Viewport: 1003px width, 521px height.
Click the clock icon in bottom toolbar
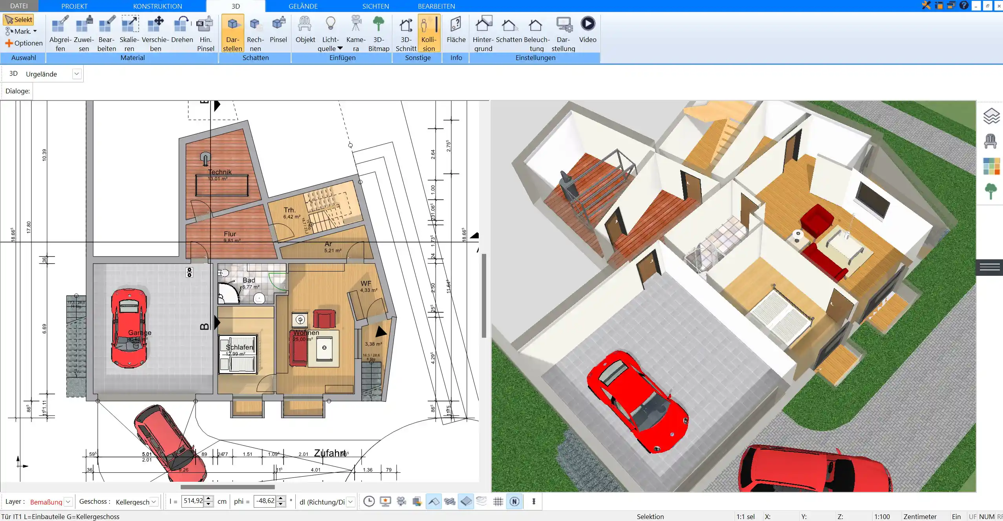pos(369,501)
